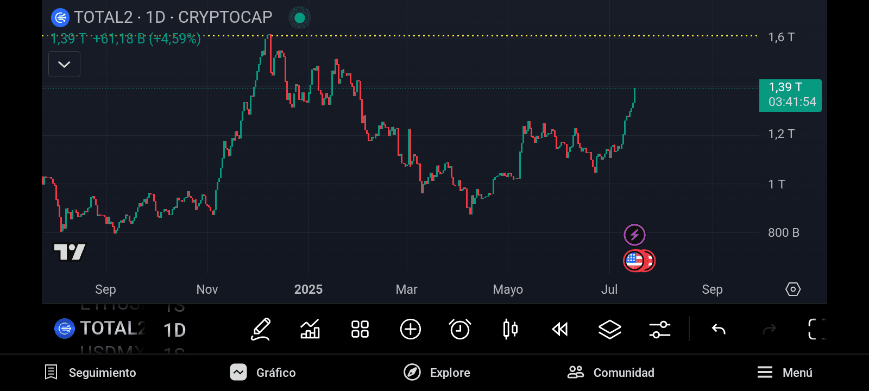Image resolution: width=869 pixels, height=391 pixels.
Task: Switch to the Explore tab
Action: (437, 373)
